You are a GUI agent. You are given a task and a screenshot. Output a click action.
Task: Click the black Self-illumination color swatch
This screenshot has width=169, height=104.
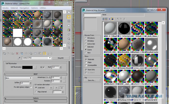[27, 67]
